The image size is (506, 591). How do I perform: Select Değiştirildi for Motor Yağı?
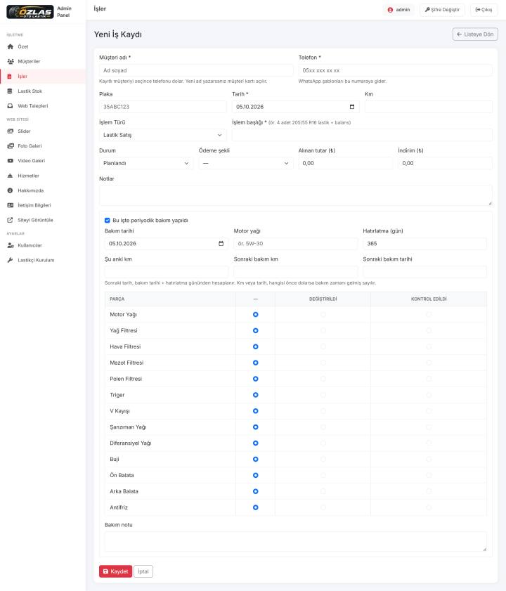(323, 314)
